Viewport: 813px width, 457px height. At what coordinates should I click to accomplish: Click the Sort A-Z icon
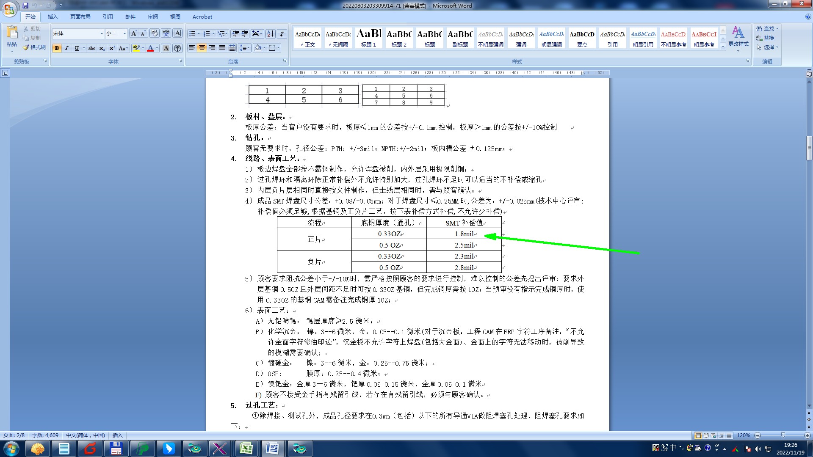pos(271,33)
